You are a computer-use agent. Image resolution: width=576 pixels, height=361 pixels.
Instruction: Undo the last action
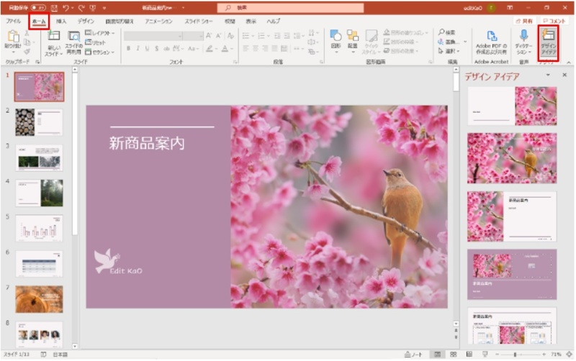pyautogui.click(x=66, y=8)
